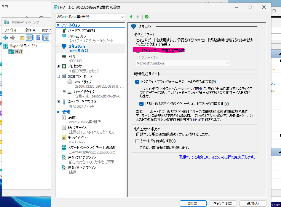Image resolution: width=281 pixels, height=207 pixels.
Task: Open Automatic Start Action (自動開始アクション) settings
Action: 82,158
